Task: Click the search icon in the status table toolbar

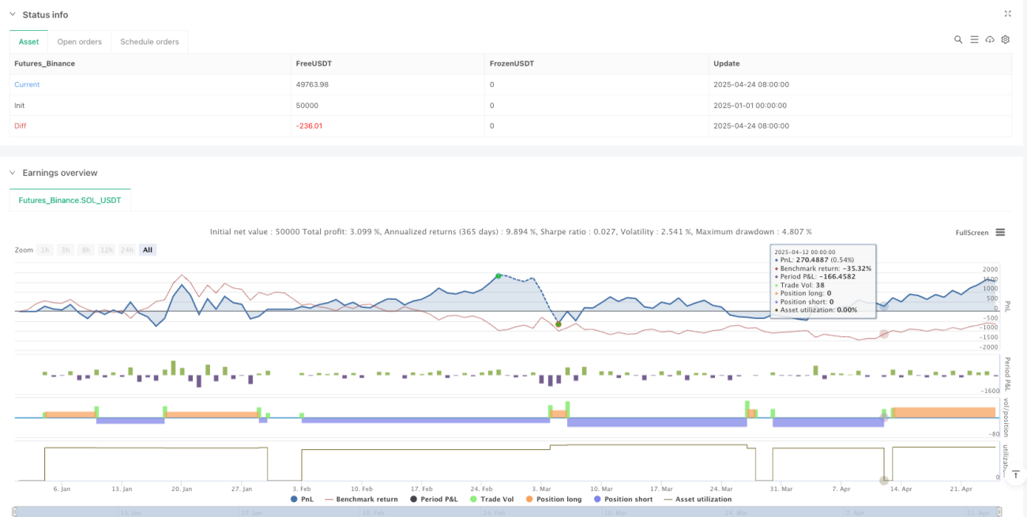Action: (958, 39)
